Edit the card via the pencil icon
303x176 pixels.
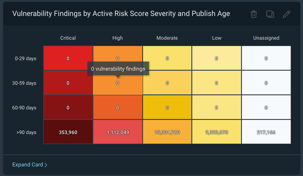(x=287, y=14)
